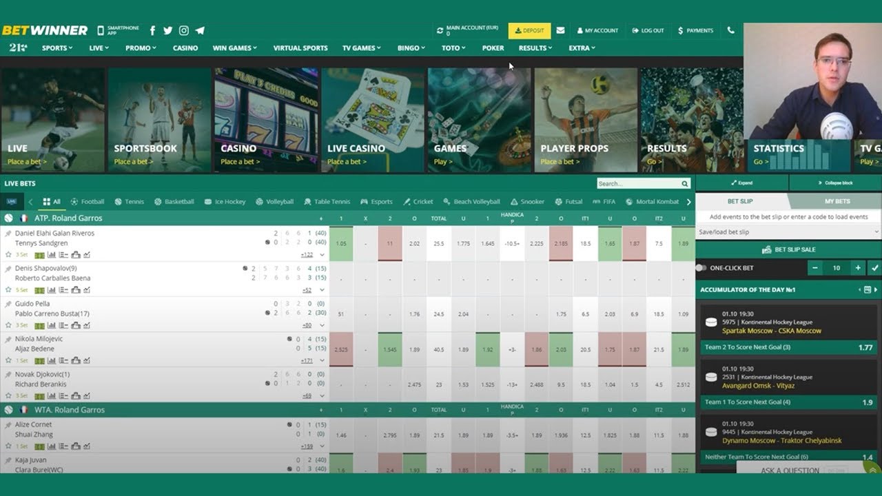Open the Extra dropdown menu
Screen dimensions: 882x496
(x=582, y=48)
